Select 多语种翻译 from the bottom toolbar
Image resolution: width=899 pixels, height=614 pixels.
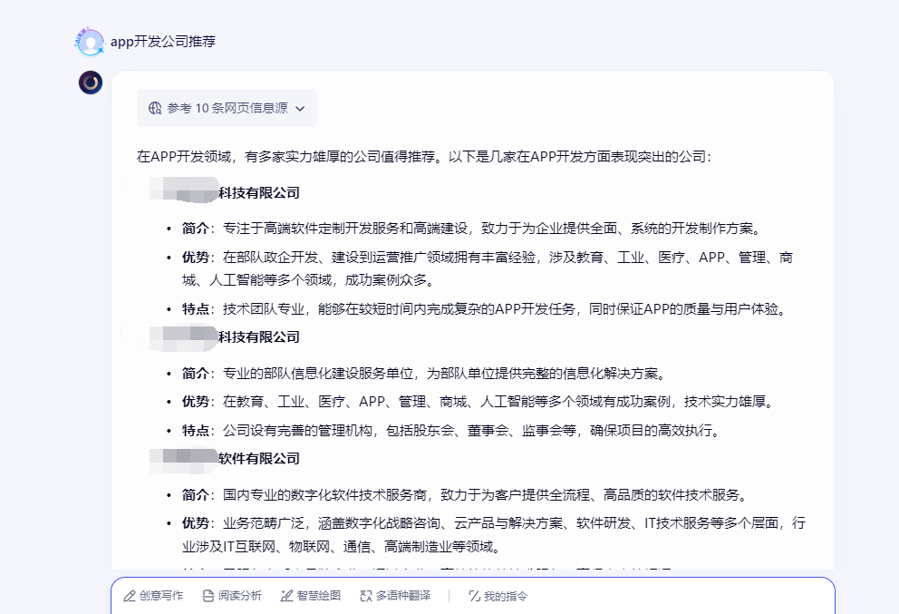tap(392, 596)
